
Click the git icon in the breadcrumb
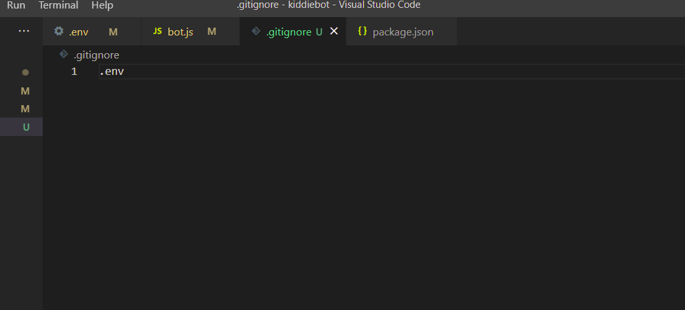64,55
